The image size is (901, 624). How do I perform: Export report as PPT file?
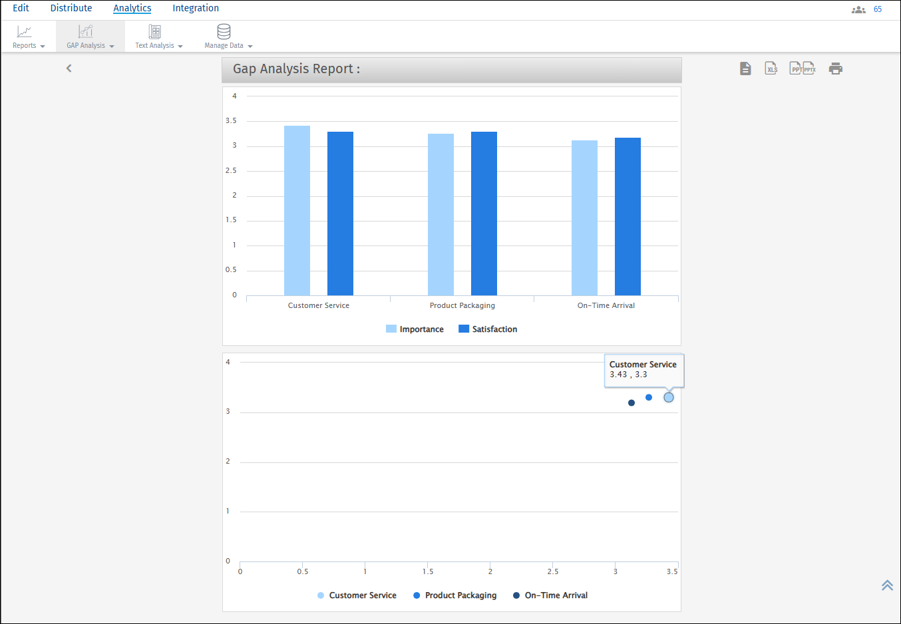tap(795, 68)
